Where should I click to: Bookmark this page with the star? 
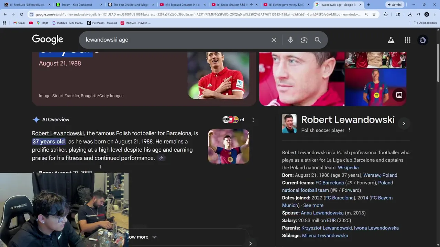point(374,14)
